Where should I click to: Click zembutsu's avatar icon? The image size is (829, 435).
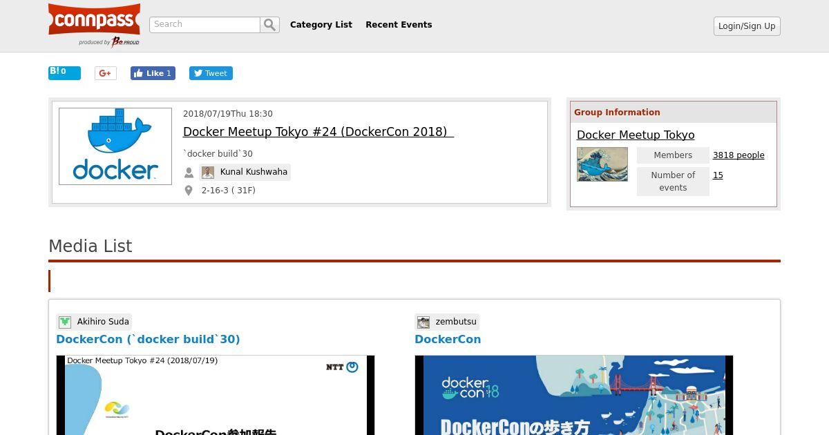tap(423, 322)
